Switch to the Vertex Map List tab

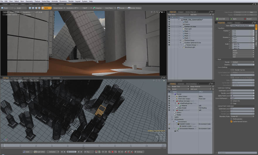click(191, 12)
